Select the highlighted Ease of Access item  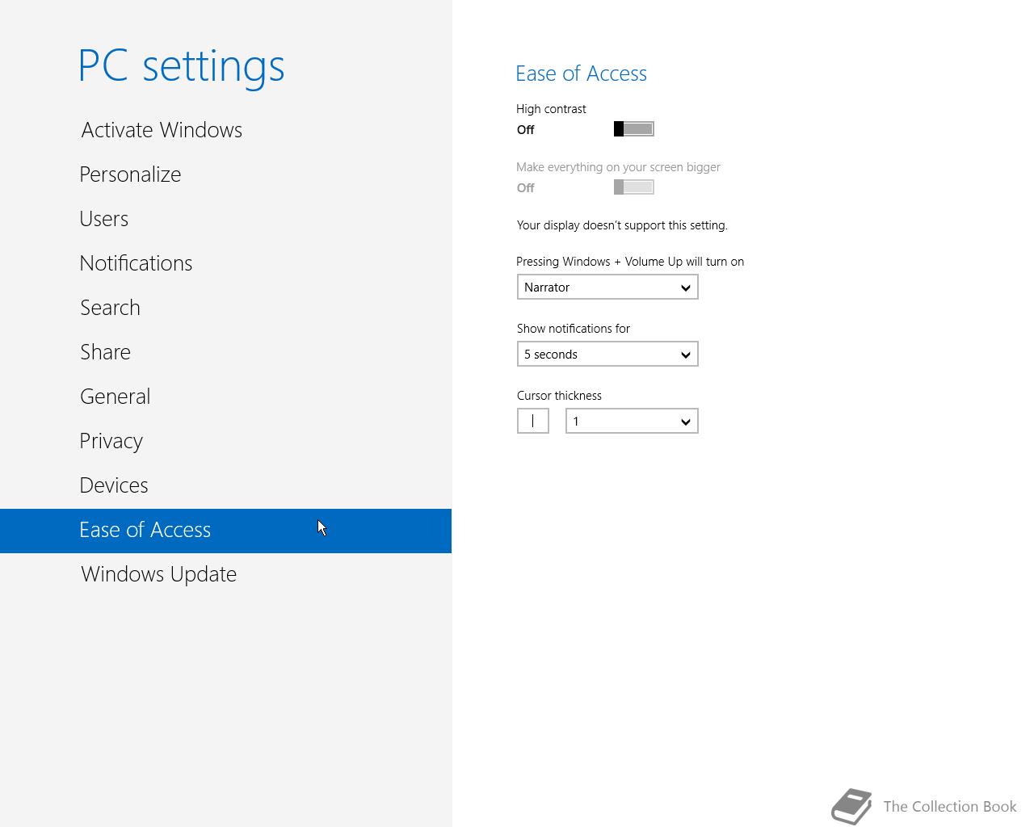coord(225,531)
